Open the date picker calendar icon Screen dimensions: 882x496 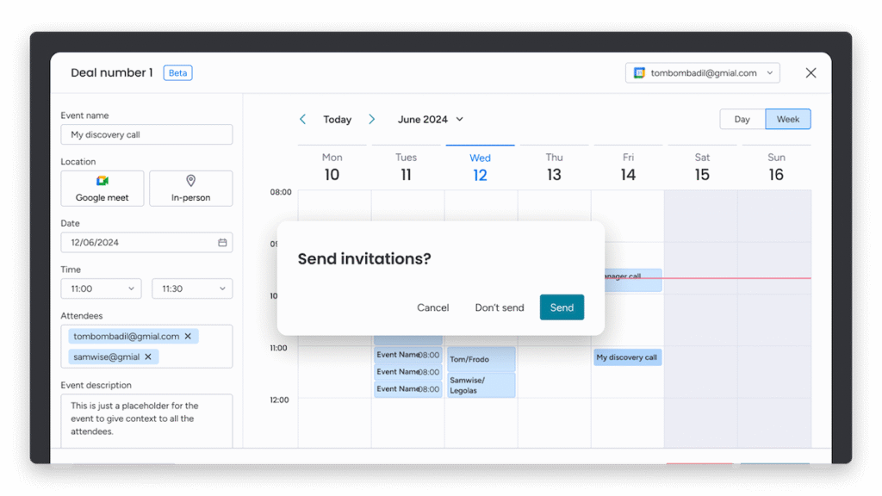(222, 242)
